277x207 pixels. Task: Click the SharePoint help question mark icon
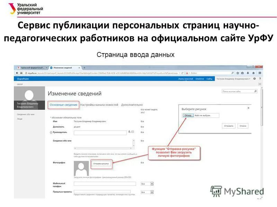(x=260, y=79)
